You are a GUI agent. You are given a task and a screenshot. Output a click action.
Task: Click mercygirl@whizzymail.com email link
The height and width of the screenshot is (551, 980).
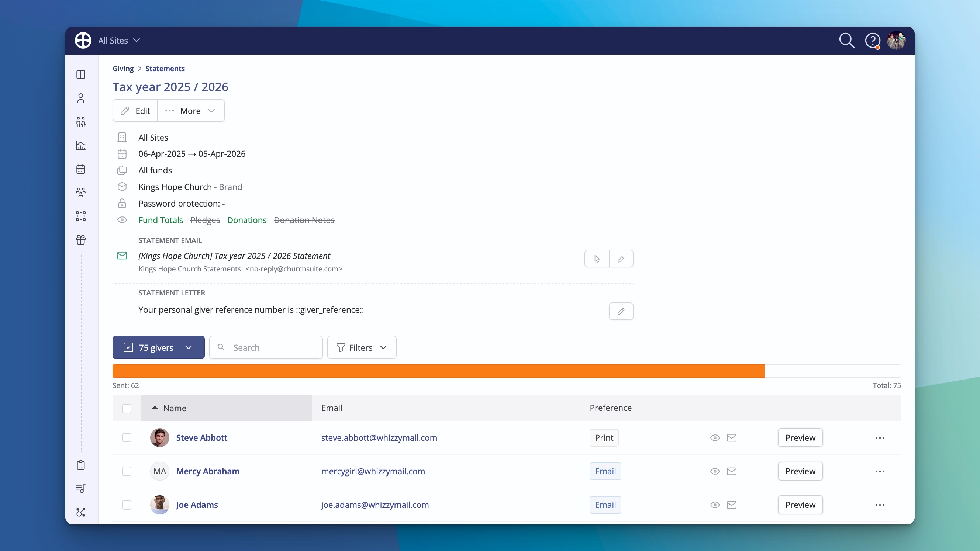pos(373,471)
